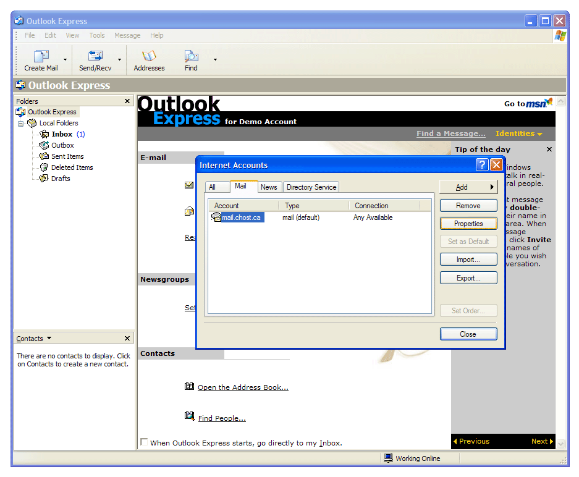
Task: Select the Inbox folder icon
Action: tap(44, 134)
